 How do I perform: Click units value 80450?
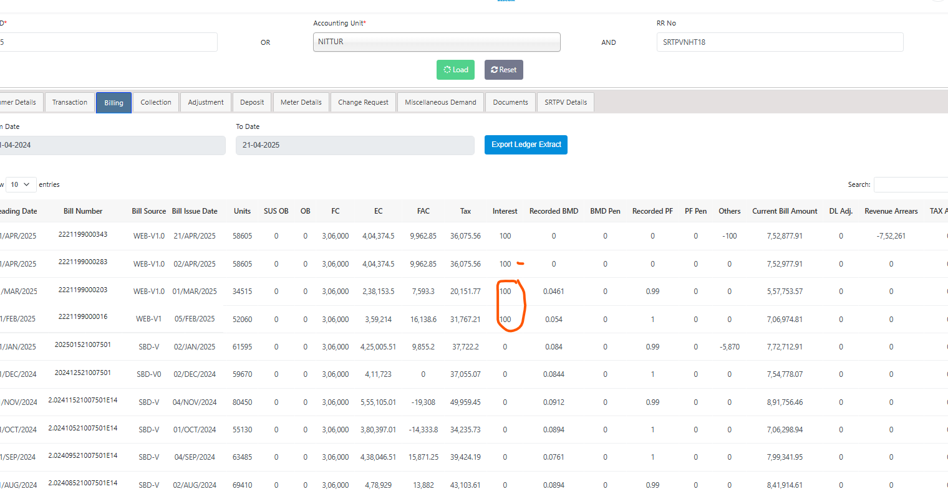click(x=243, y=402)
